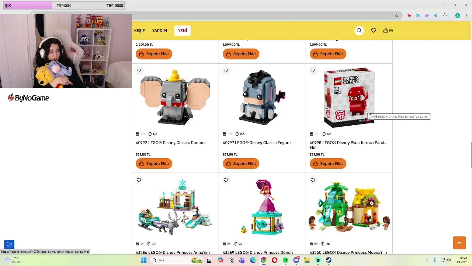
Task: Open Task View from the taskbar
Action: tap(210, 260)
